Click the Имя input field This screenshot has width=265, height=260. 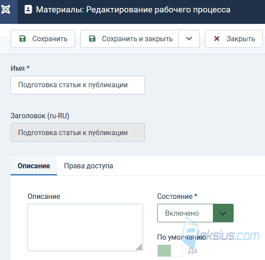pos(78,85)
